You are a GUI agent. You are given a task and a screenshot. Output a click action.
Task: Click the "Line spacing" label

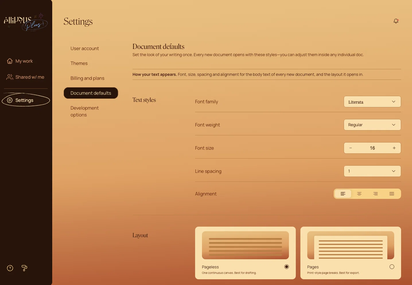click(x=208, y=171)
